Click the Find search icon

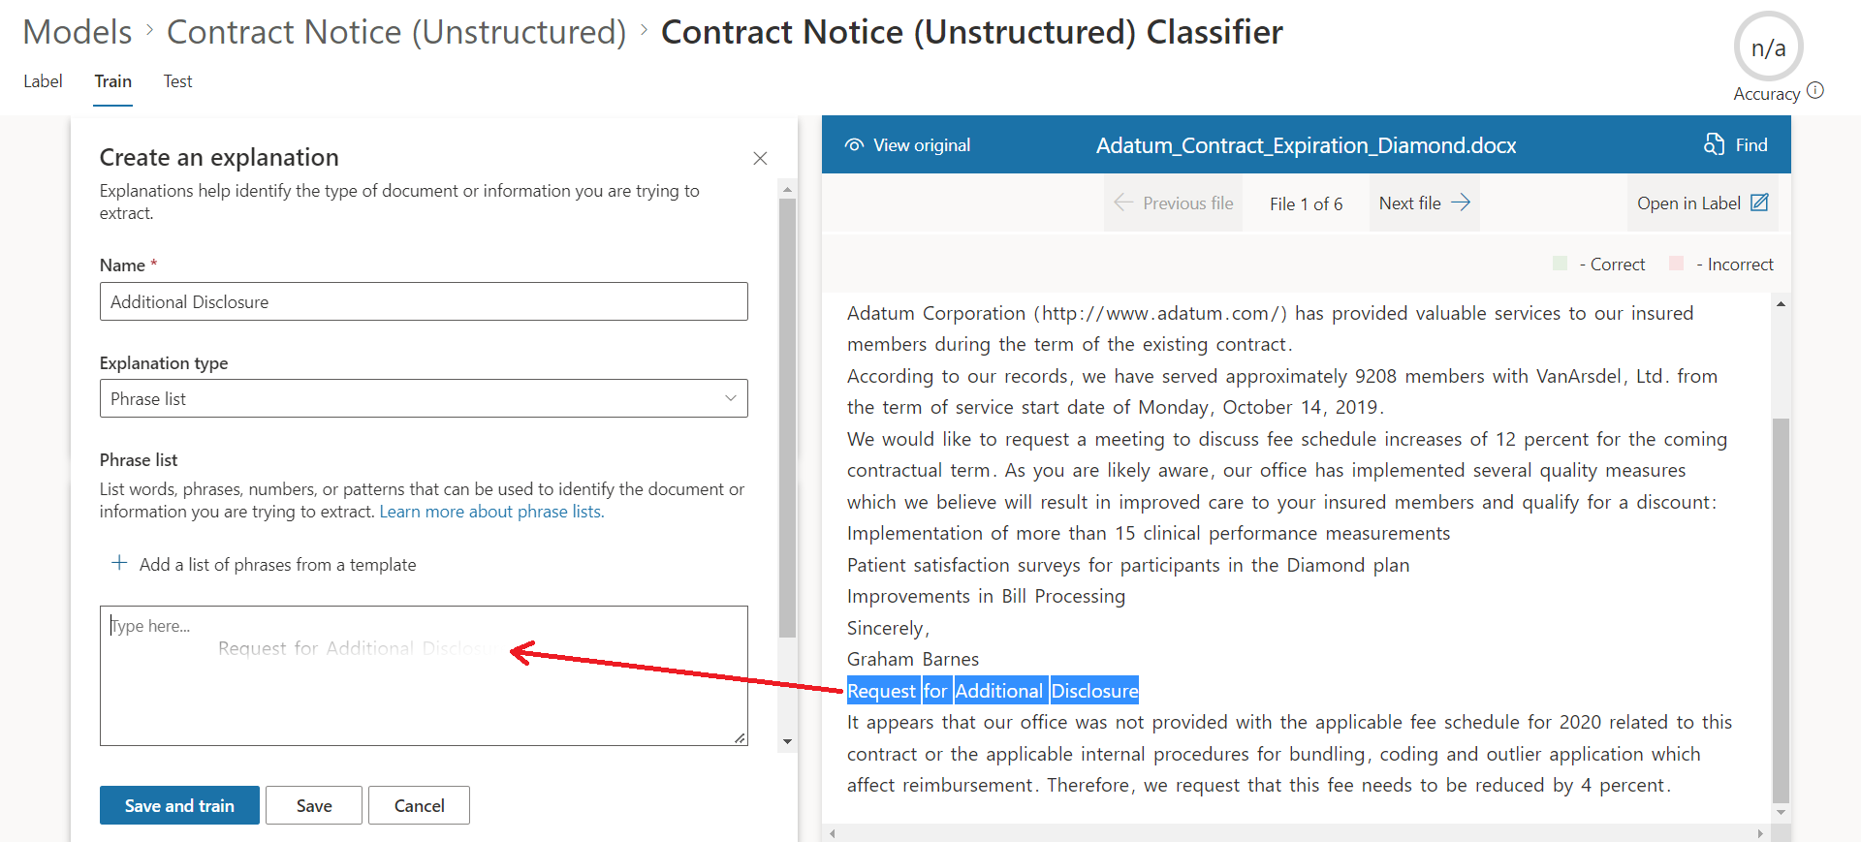click(x=1714, y=144)
